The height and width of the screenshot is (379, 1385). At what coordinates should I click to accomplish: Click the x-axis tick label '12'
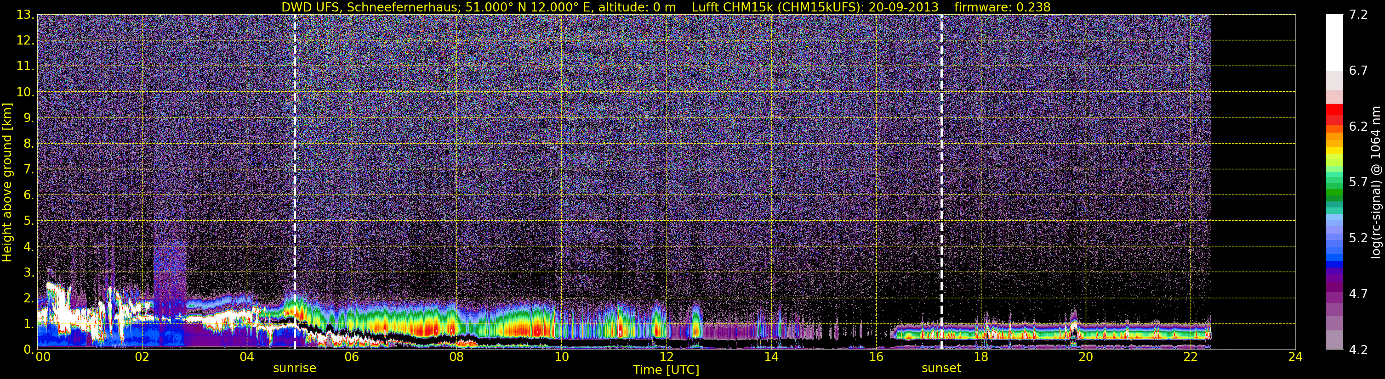pos(666,357)
